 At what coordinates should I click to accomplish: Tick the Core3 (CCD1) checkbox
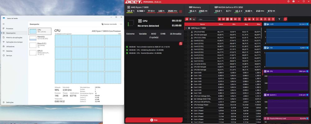click(188, 49)
